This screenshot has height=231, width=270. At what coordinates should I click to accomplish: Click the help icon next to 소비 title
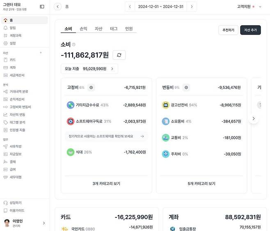tap(73, 44)
